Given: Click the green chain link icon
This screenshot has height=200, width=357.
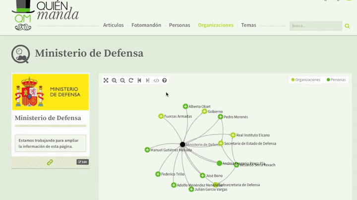Looking at the screenshot, I should tap(50, 162).
